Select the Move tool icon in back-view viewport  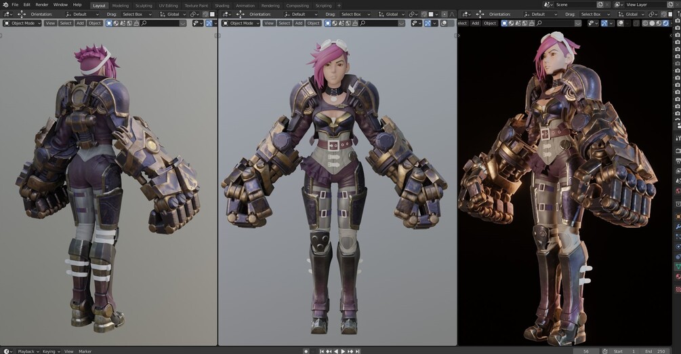click(x=22, y=14)
